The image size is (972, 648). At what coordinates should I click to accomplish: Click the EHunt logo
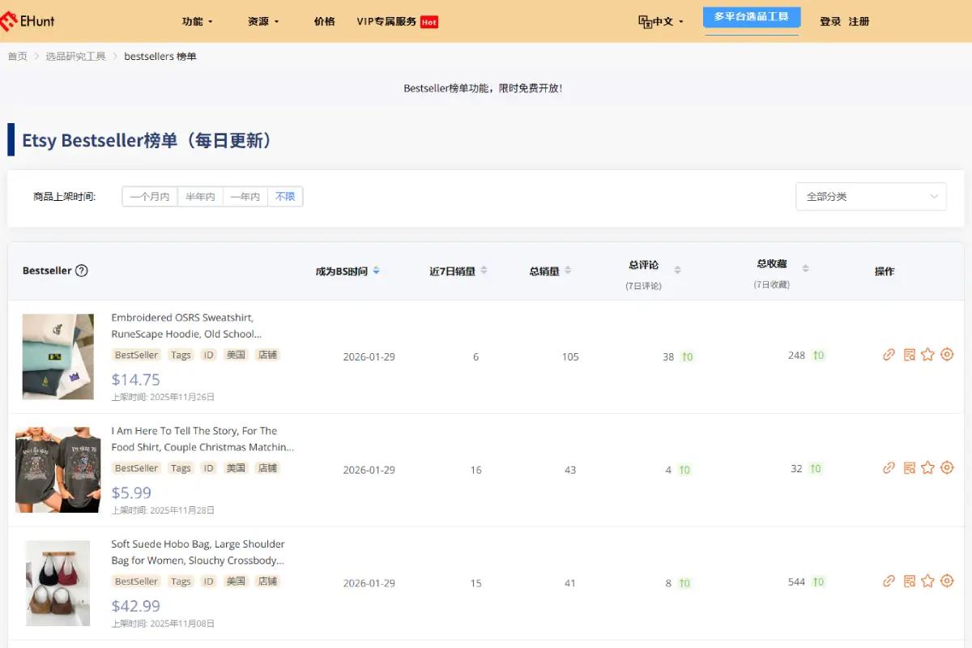(x=28, y=21)
